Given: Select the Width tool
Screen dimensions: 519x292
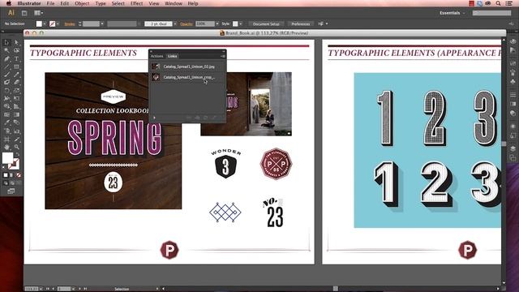Looking at the screenshot, I should click(6, 98).
